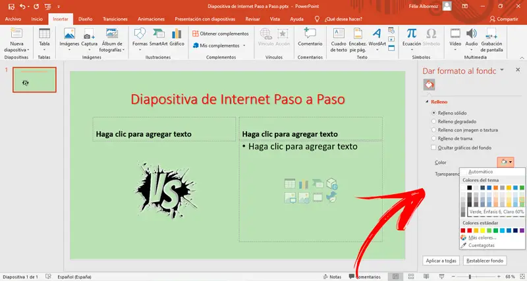
Task: Customize quick access toolbar dropdown
Action: pyautogui.click(x=59, y=7)
